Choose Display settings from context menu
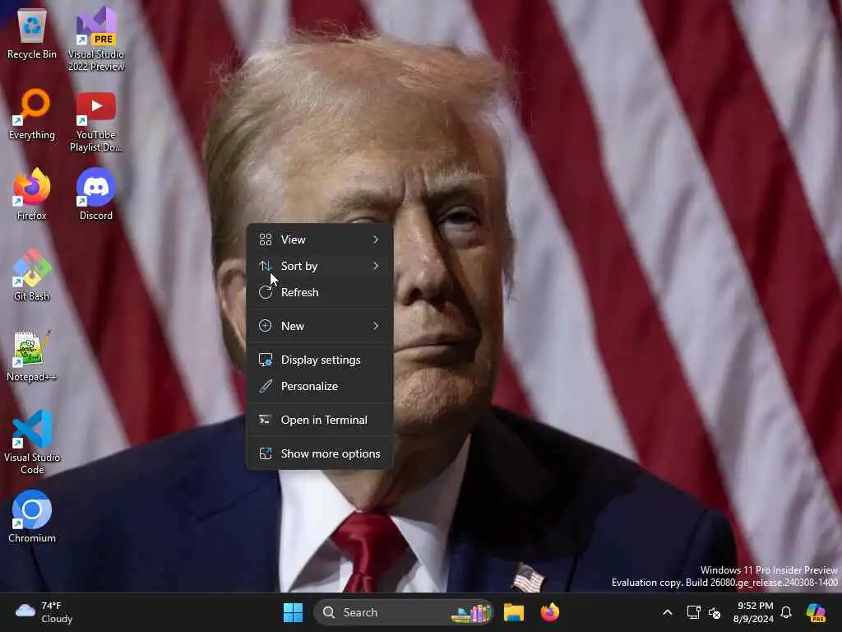Viewport: 842px width, 632px height. point(320,360)
